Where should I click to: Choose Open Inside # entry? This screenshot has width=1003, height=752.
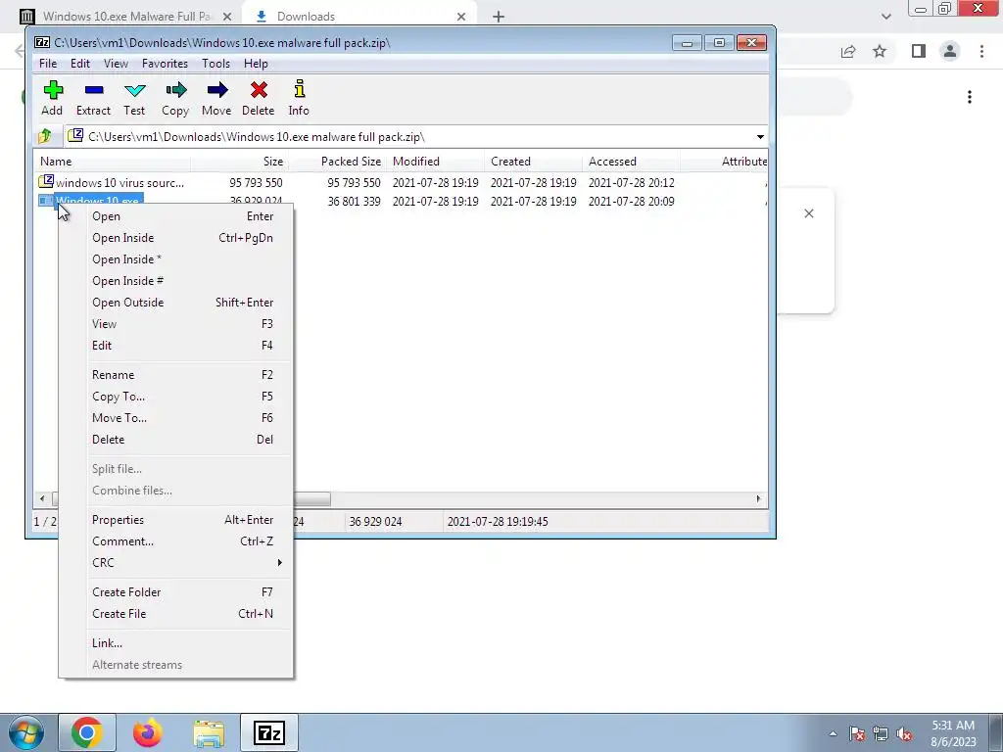click(x=176, y=281)
